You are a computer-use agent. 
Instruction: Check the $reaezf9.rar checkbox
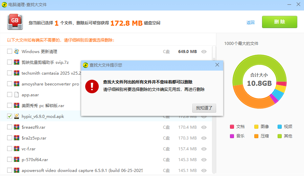9,127
